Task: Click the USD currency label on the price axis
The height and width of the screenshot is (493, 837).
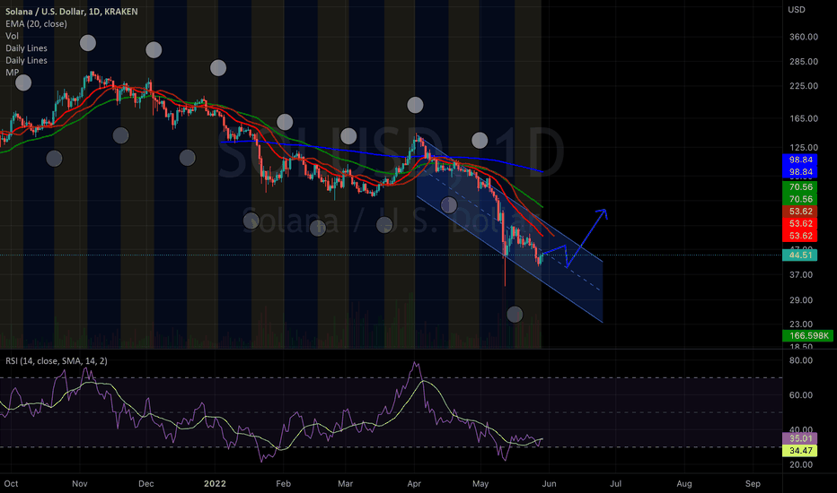Action: click(x=797, y=10)
